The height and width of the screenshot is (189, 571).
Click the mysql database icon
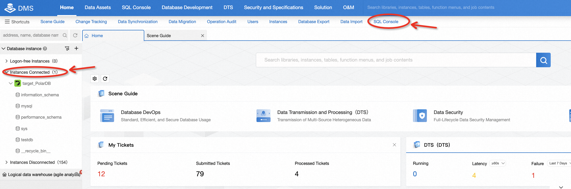[18, 106]
